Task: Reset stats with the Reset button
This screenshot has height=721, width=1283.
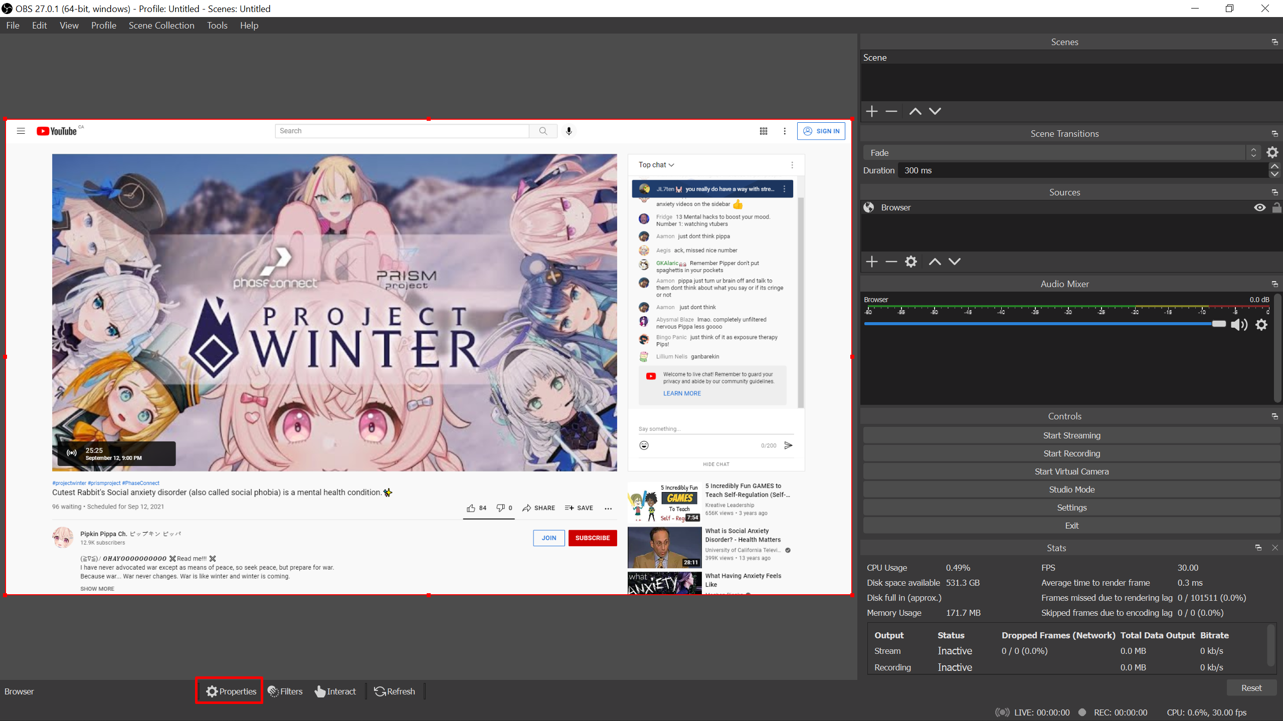Action: (x=1251, y=688)
